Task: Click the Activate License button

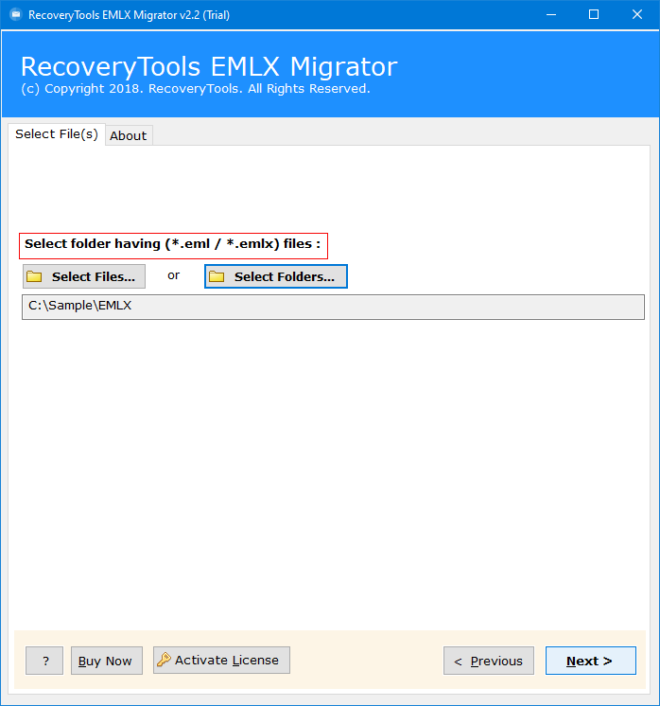Action: pyautogui.click(x=221, y=660)
